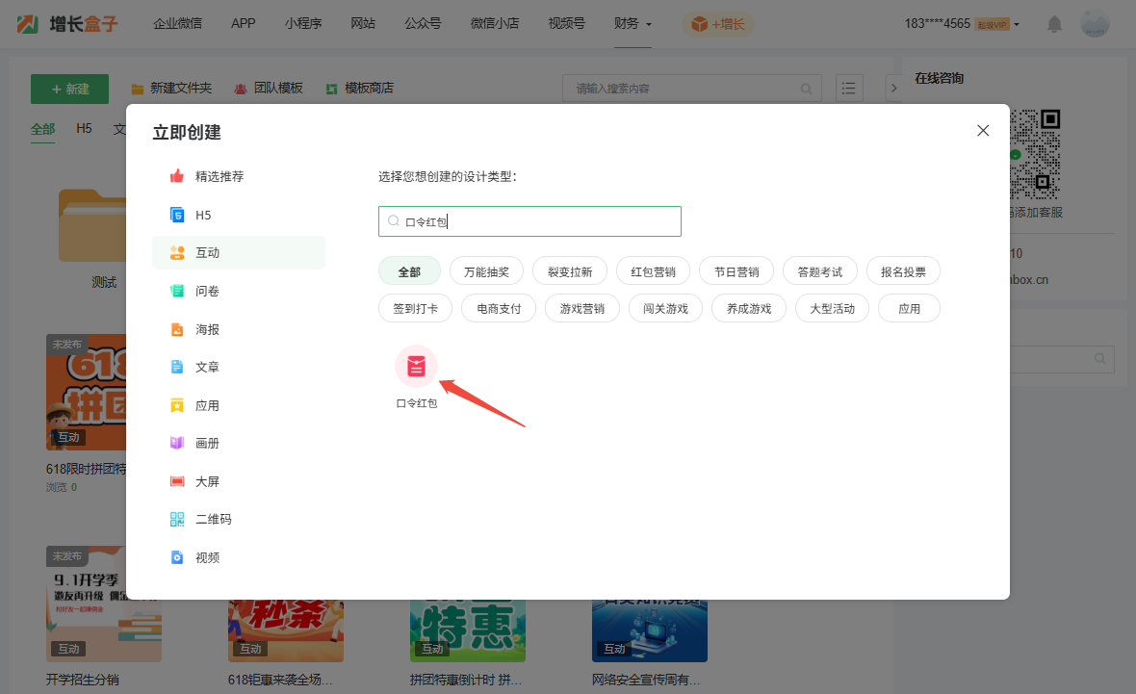Select the 全部 filter tag
1136x694 pixels.
[x=409, y=271]
